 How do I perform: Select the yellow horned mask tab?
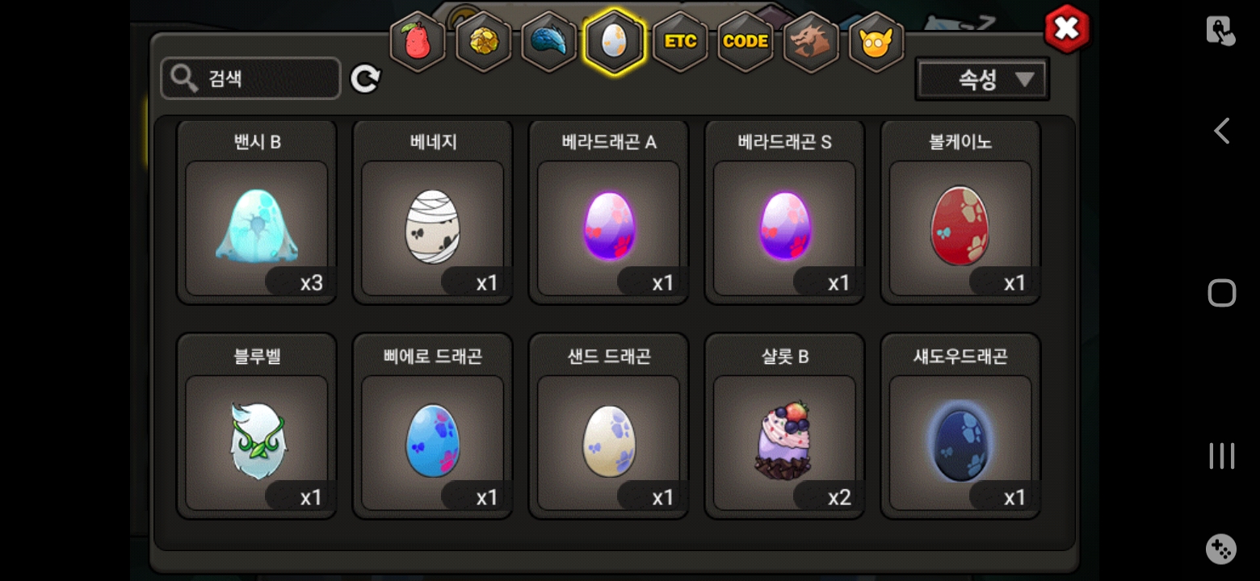876,42
